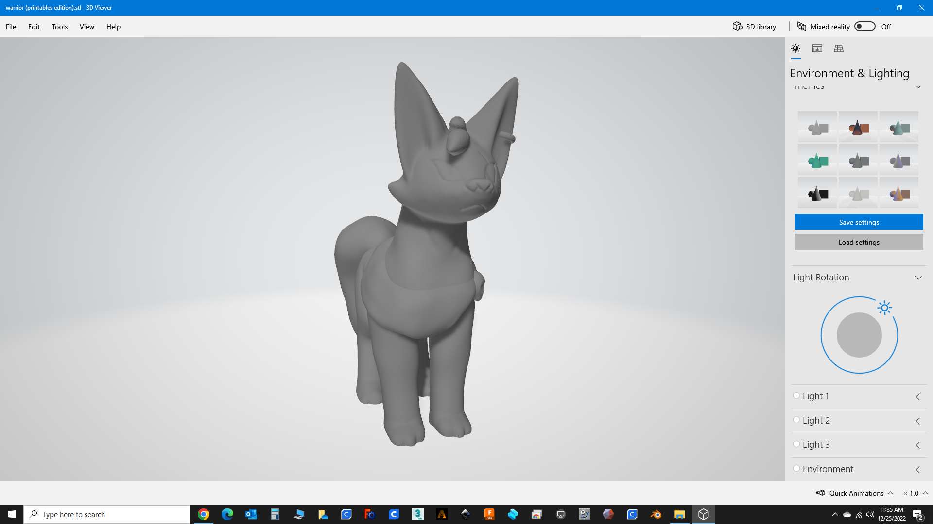Open Google Chrome from the taskbar
The image size is (933, 524).
tap(204, 514)
